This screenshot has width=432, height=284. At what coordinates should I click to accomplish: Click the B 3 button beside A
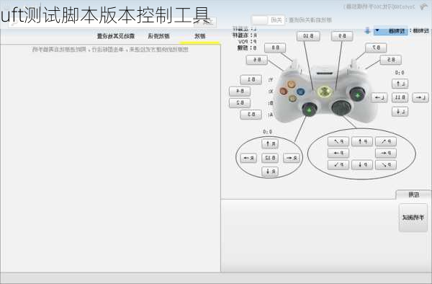251,115
